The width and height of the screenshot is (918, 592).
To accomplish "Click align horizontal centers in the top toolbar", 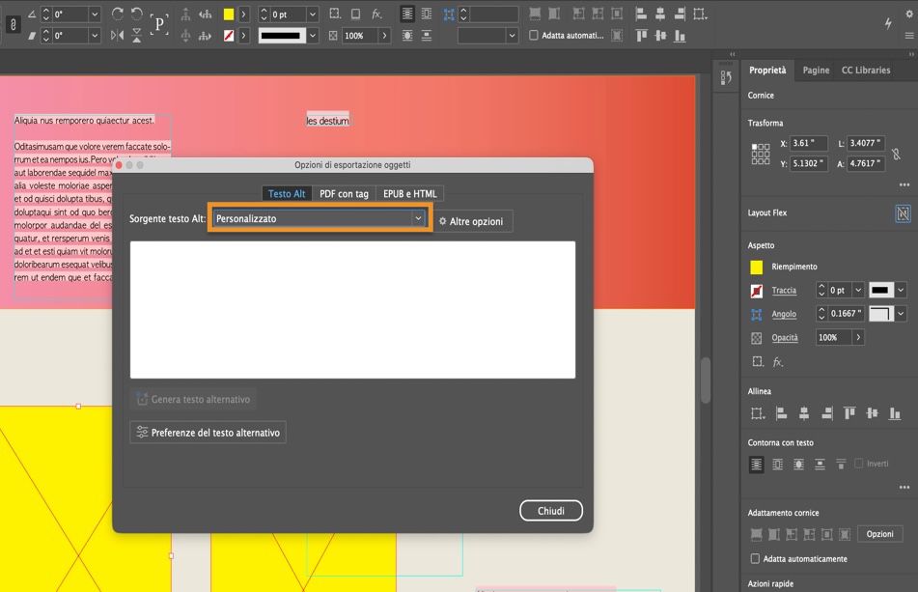I will [660, 14].
